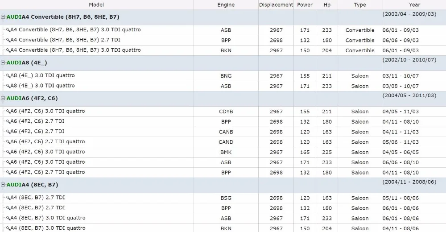Sort by the Engine column header
The height and width of the screenshot is (232, 446).
point(226,4)
